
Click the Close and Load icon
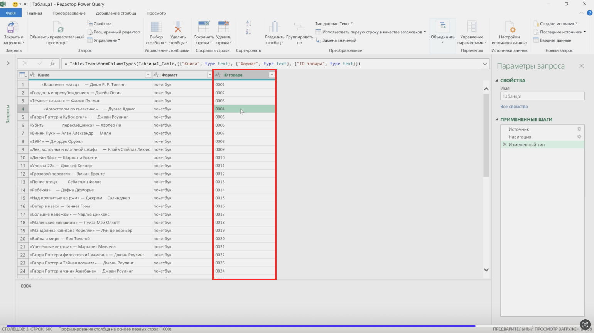click(x=12, y=27)
